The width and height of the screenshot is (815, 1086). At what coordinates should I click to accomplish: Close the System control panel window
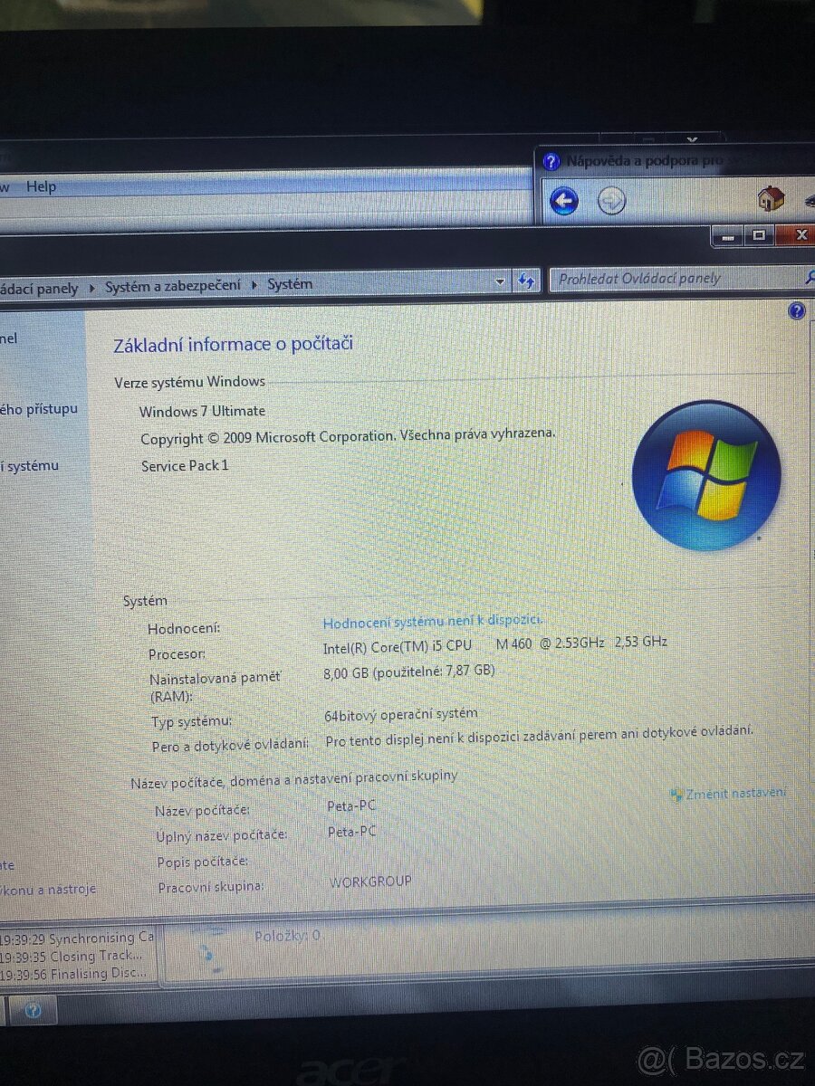(x=797, y=235)
